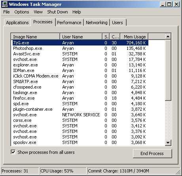Close the Task Manager window

pos(176,4)
